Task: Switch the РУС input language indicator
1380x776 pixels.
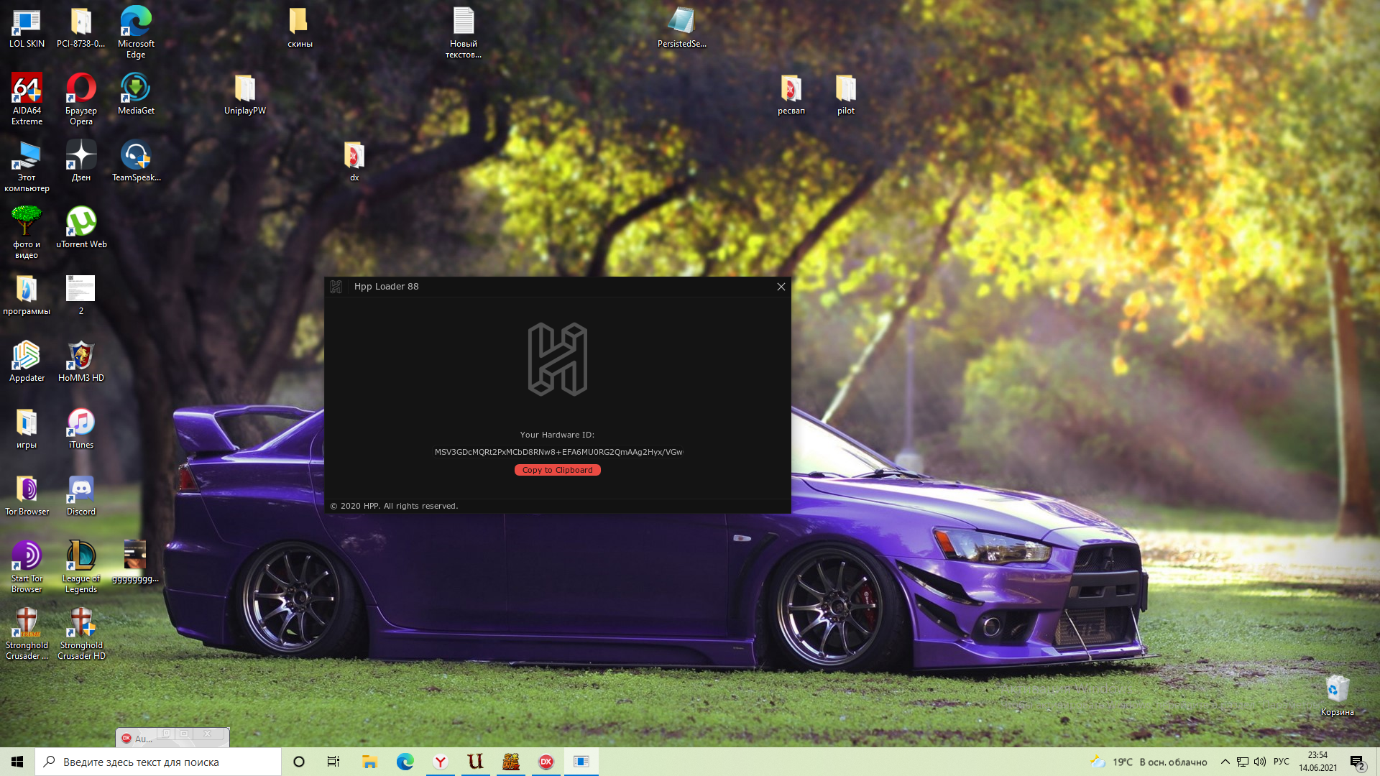Action: pyautogui.click(x=1281, y=762)
